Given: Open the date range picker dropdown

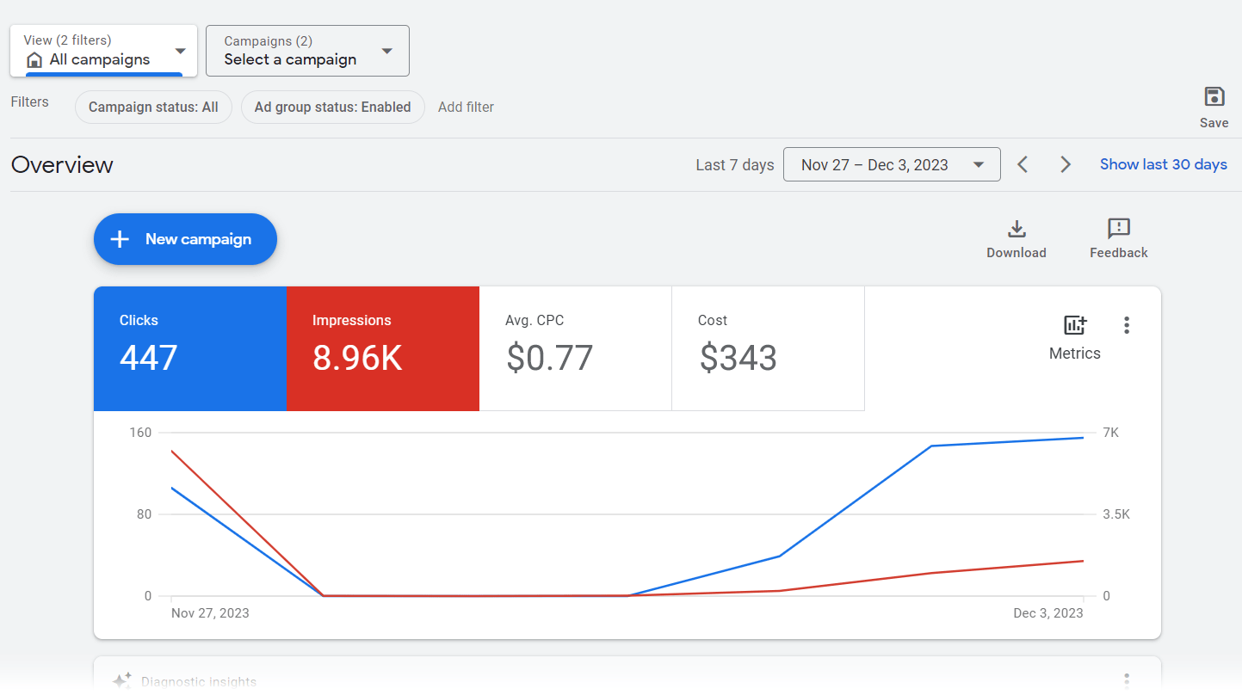Looking at the screenshot, I should click(891, 163).
